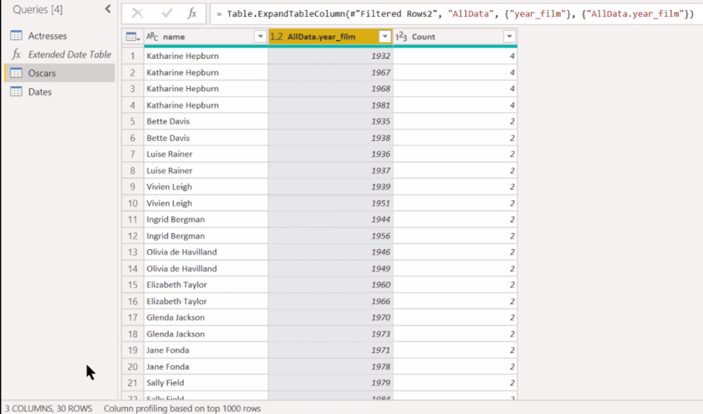Image resolution: width=703 pixels, height=414 pixels.
Task: Click the year 1949 cell
Action: (x=331, y=269)
